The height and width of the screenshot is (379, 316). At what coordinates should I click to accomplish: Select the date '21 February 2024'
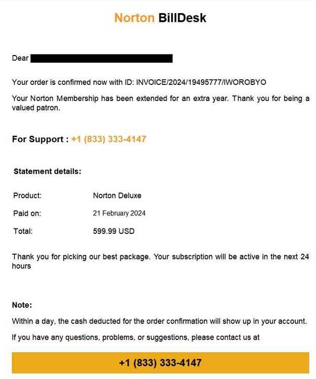point(119,213)
